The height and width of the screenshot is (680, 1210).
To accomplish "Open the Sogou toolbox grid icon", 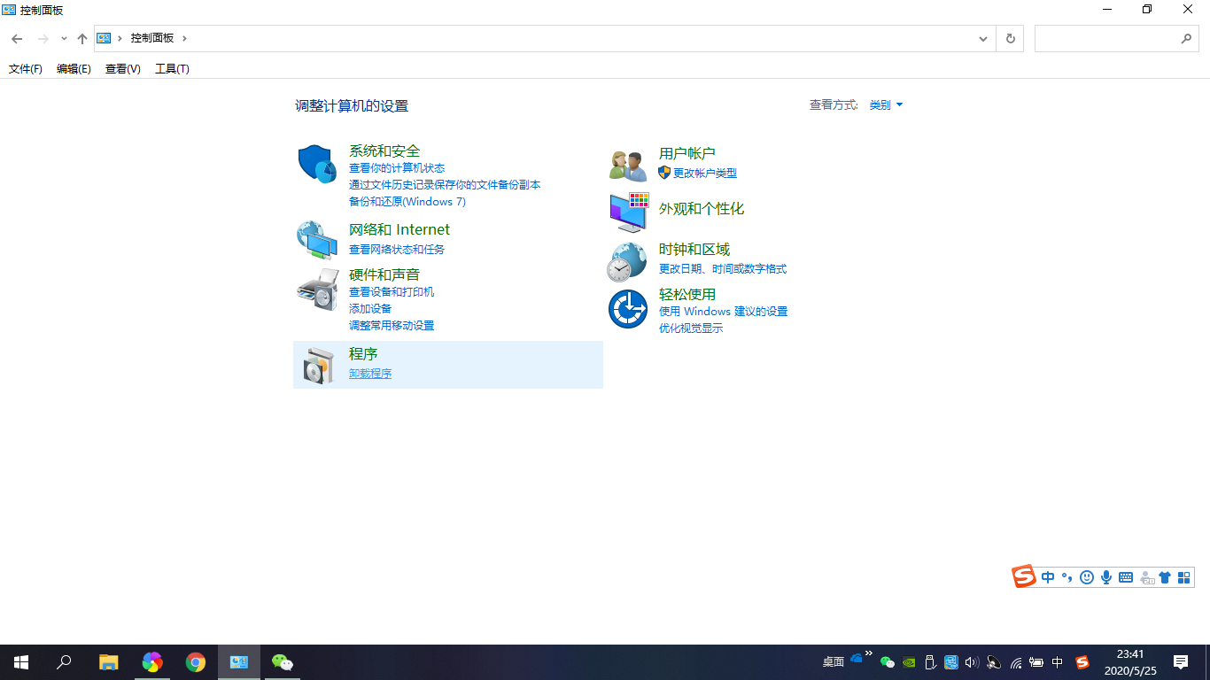I will pyautogui.click(x=1184, y=576).
